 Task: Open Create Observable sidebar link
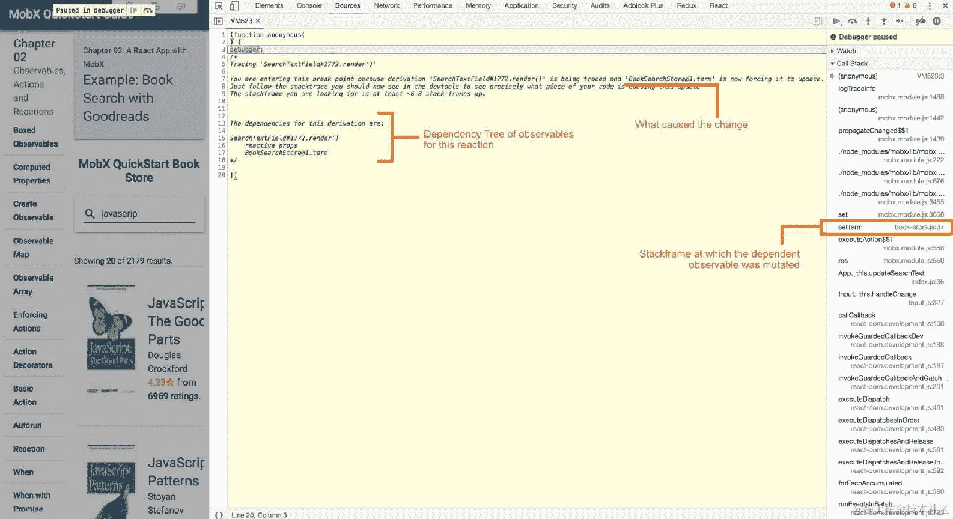pos(33,211)
